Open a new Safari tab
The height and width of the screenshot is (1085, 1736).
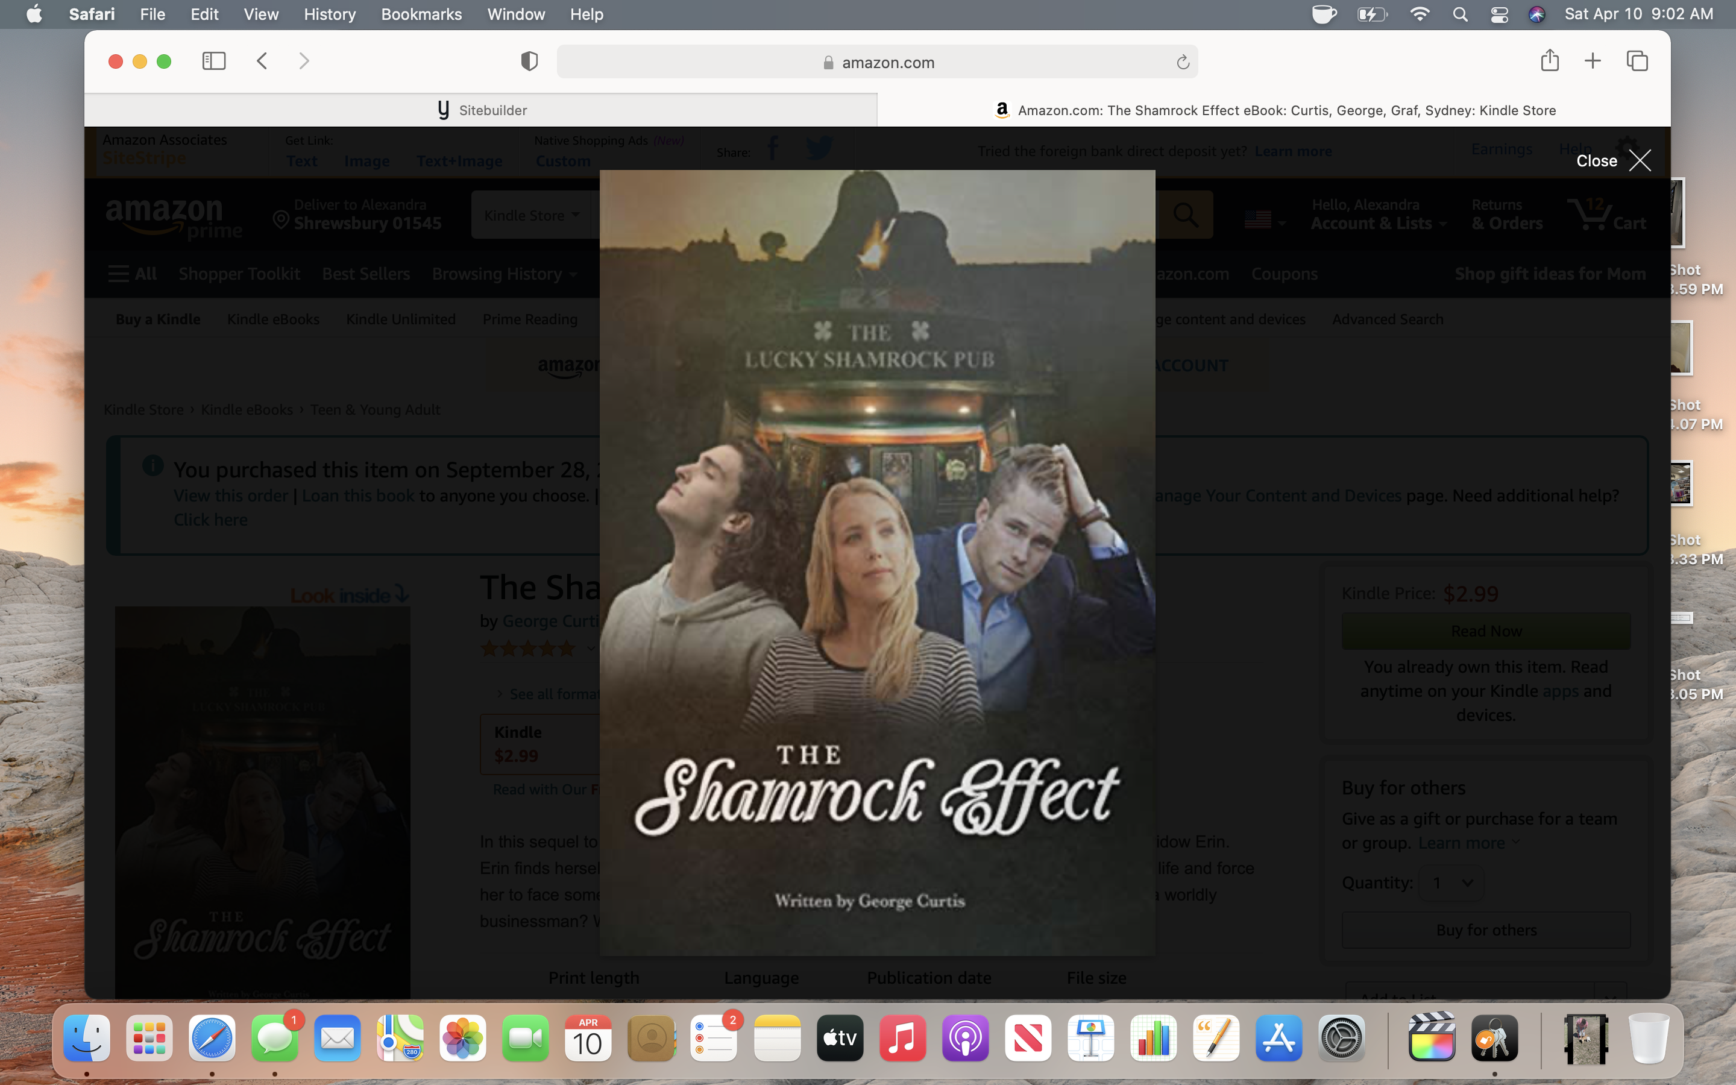click(1593, 60)
